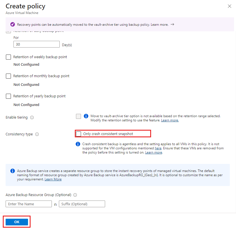Focus the Enter The Name field
Image resolution: width=236 pixels, height=231 pixels.
pyautogui.click(x=29, y=204)
